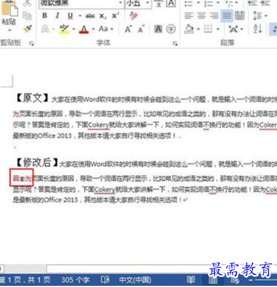This screenshot has width=277, height=287.
Task: Click the page count status text
Action: [25, 280]
